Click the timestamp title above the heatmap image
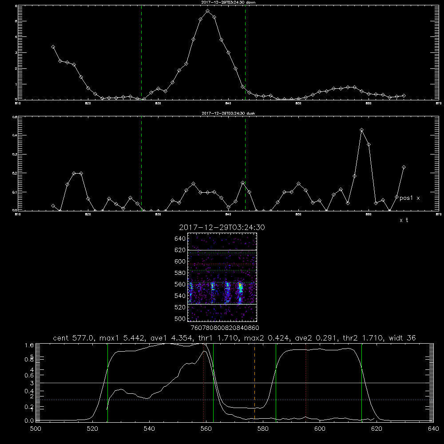 click(x=222, y=227)
